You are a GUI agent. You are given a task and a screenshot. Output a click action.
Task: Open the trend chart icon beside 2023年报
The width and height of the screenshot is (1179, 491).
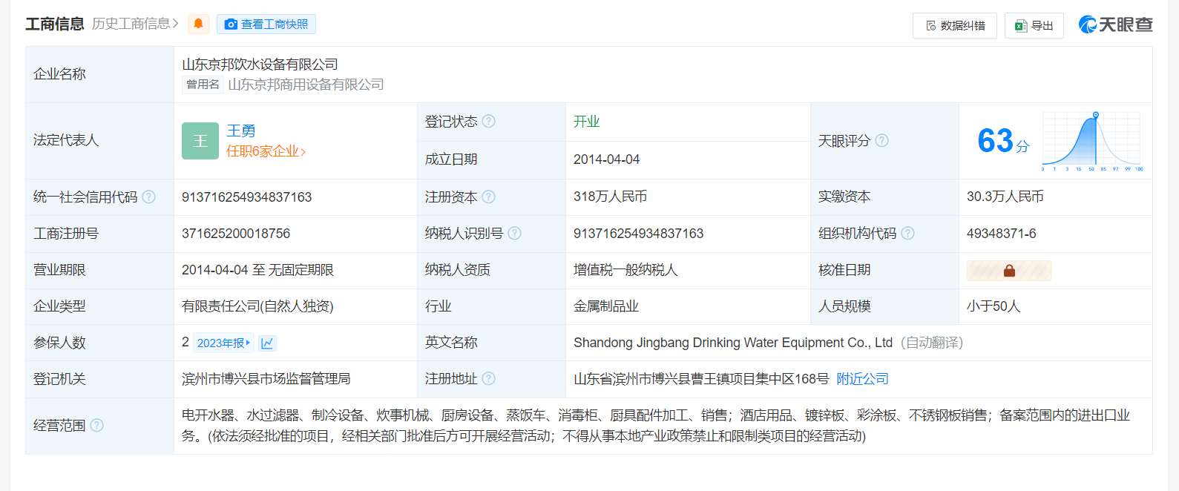267,343
